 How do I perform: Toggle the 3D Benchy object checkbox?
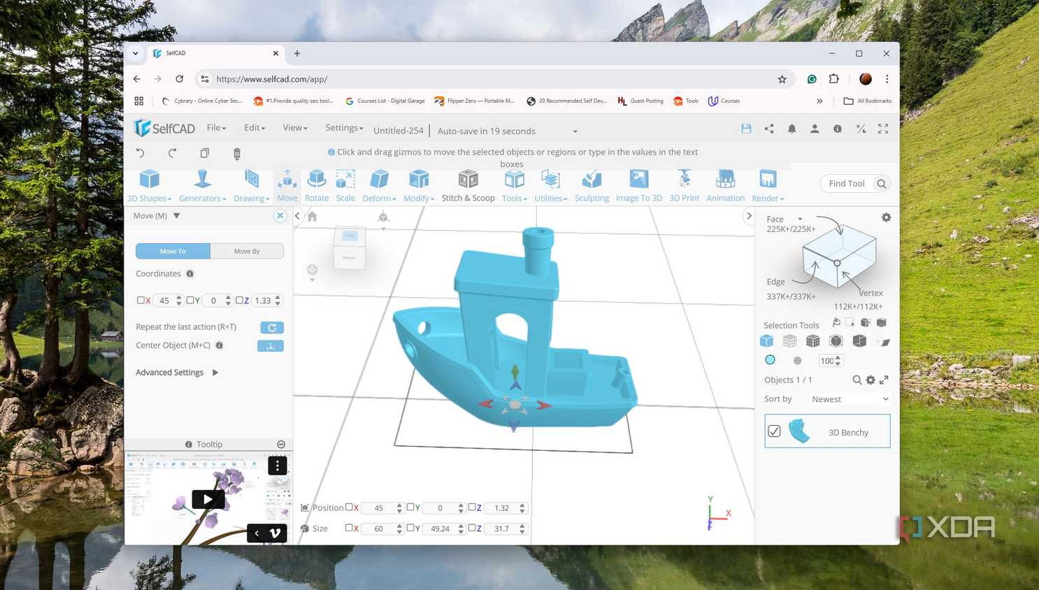[x=774, y=431]
